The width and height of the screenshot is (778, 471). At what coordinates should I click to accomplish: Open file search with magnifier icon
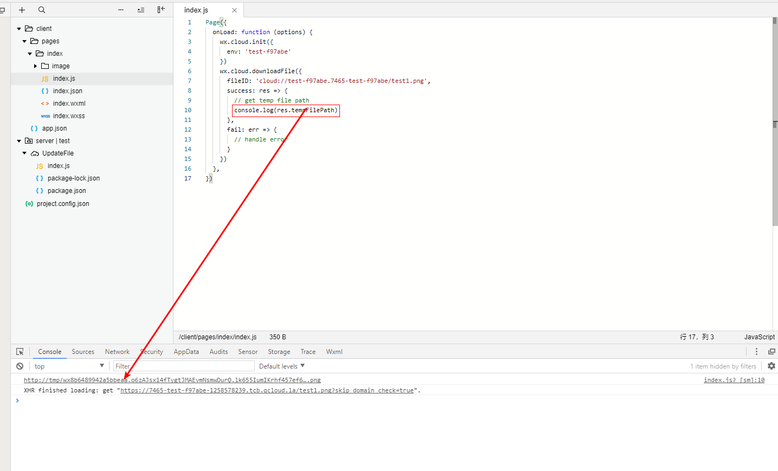click(x=42, y=10)
